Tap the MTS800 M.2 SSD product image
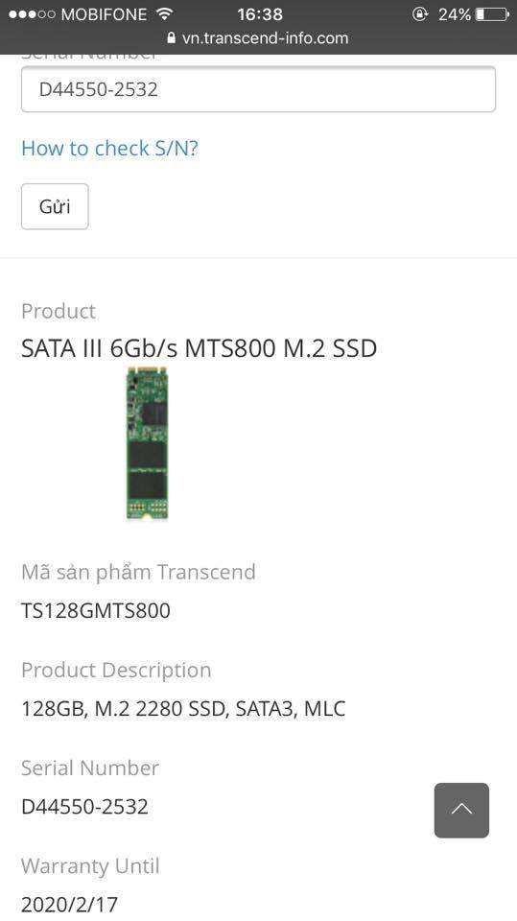Screen dimensions: 517x921 pyautogui.click(x=147, y=443)
